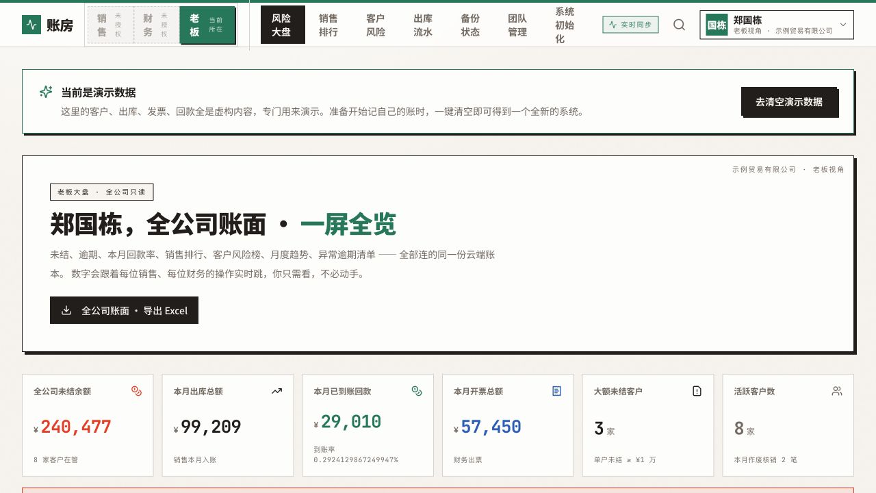Go to the 团队管理 tab

click(x=518, y=25)
